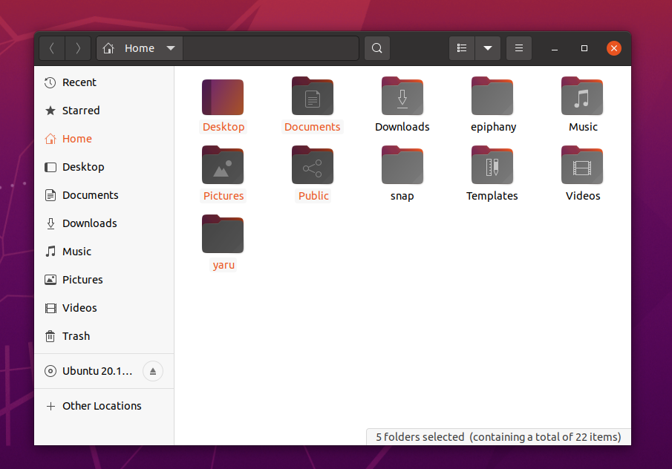This screenshot has width=672, height=469.
Task: Select the Templates folder icon
Action: (x=492, y=165)
